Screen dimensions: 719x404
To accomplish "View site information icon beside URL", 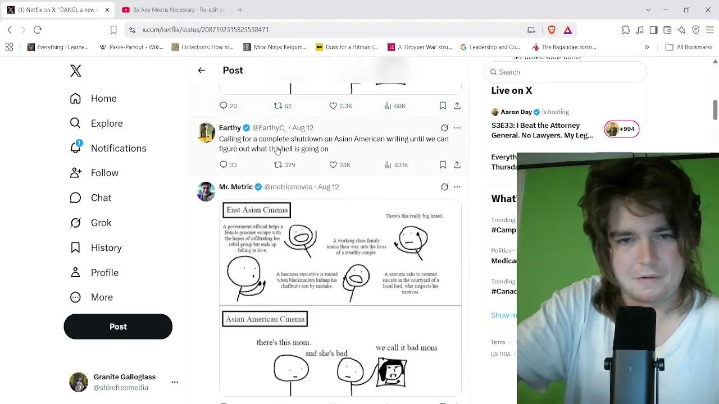I will coord(132,30).
